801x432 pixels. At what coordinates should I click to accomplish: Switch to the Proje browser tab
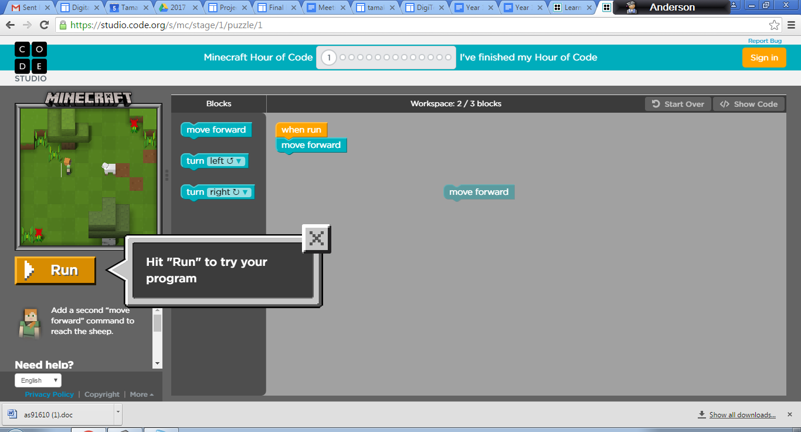click(228, 8)
